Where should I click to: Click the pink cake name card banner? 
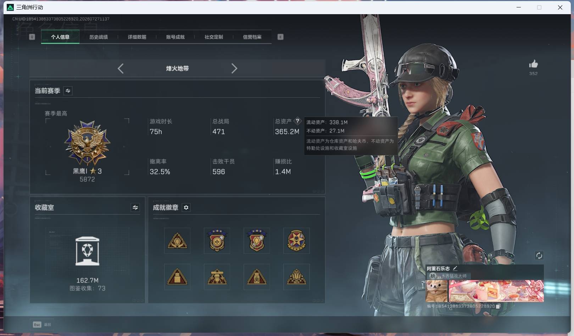[x=496, y=291]
